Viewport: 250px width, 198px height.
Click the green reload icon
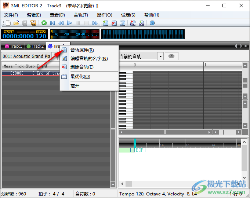[44, 23]
